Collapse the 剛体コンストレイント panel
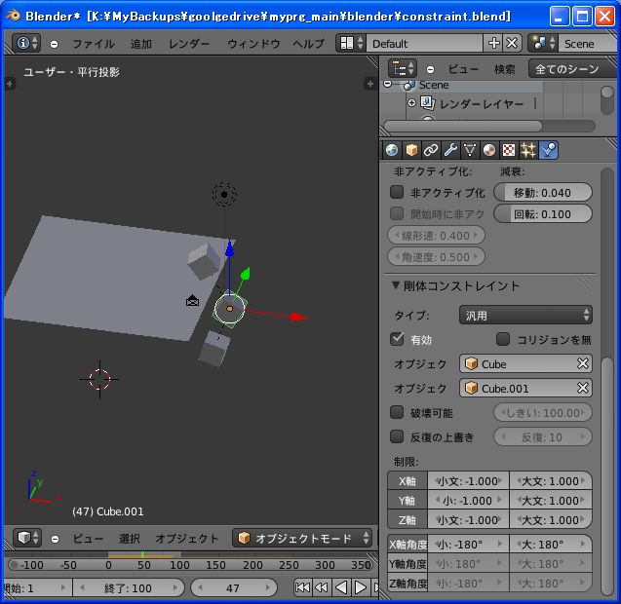621x604 pixels. point(396,285)
